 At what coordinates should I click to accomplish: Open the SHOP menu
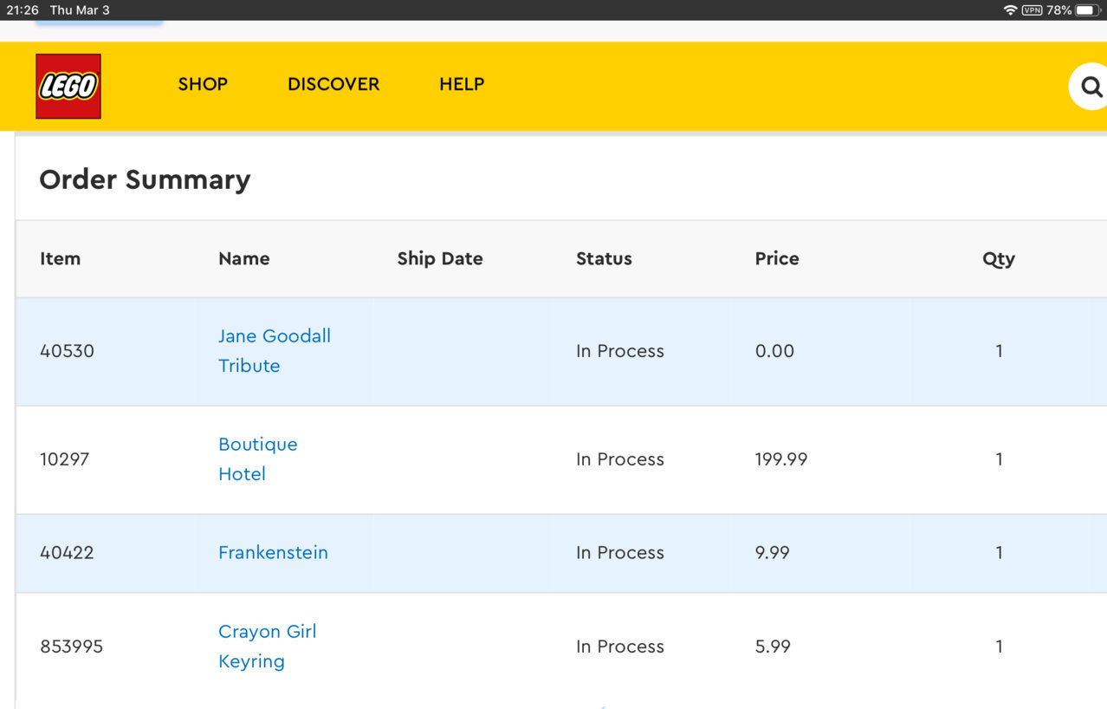203,84
